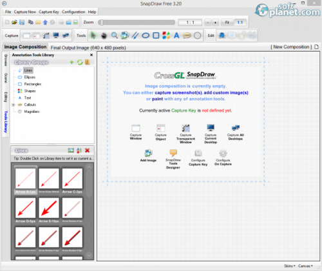This screenshot has width=322, height=271.
Task: Select Lines in the library groups tree
Action: pos(28,70)
